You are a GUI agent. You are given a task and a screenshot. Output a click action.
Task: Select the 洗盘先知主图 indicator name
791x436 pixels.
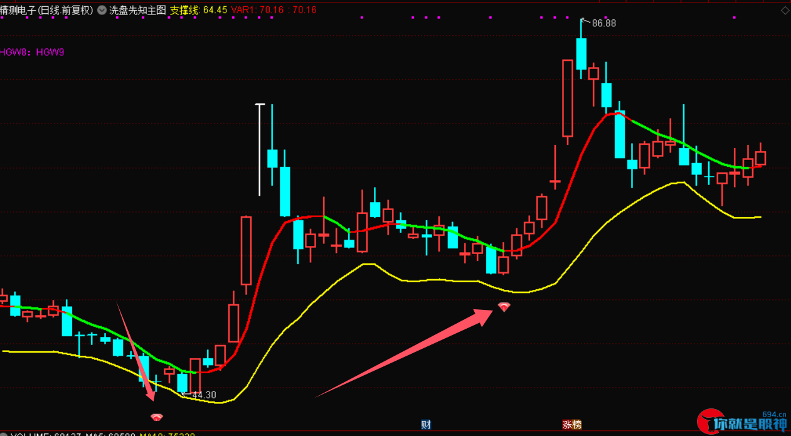pos(137,10)
